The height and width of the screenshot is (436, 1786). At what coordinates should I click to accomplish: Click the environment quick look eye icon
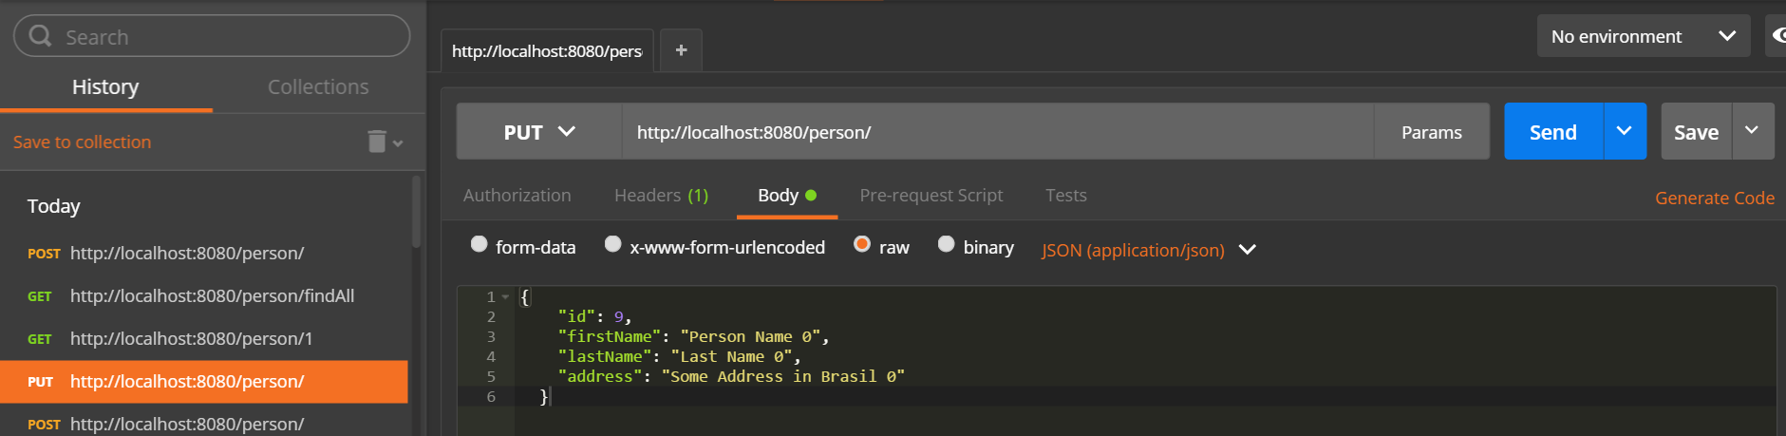point(1777,36)
